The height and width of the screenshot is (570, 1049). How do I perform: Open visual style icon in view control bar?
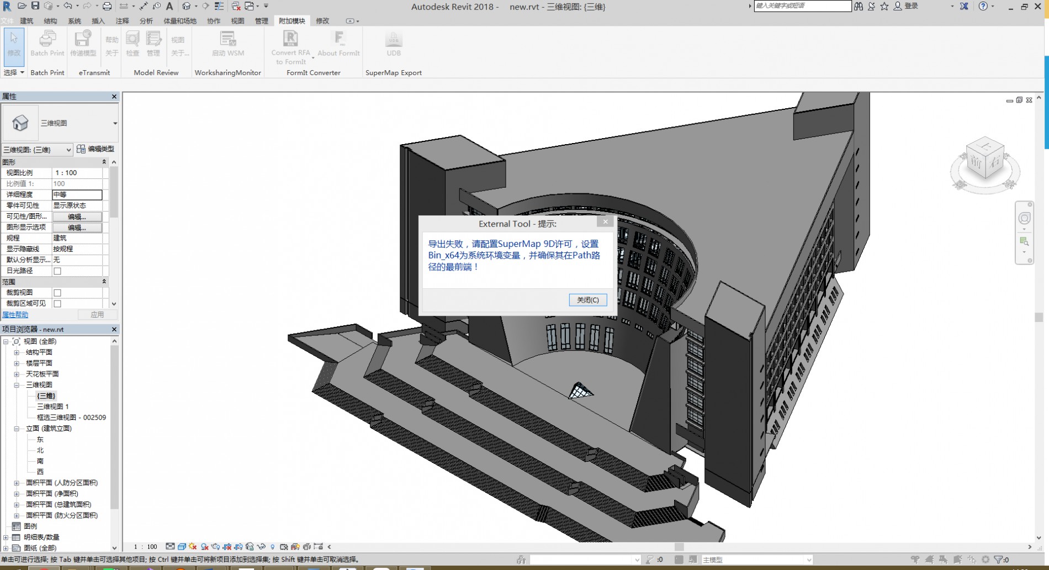(181, 547)
